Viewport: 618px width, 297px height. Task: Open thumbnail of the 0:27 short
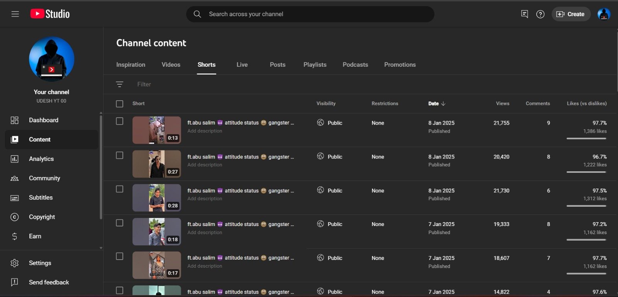157,164
